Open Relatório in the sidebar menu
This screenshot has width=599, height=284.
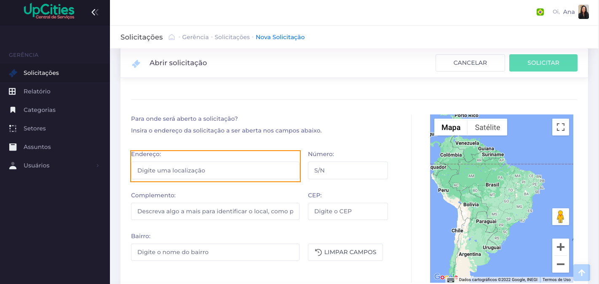(55, 91)
